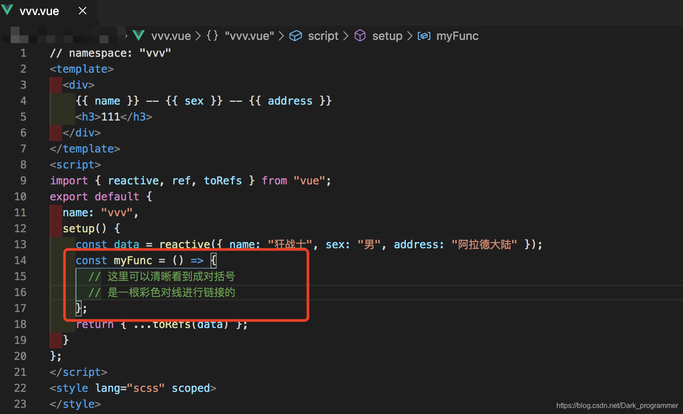Click the namespace comment on line 1
Viewport: 683px width, 414px height.
point(111,53)
